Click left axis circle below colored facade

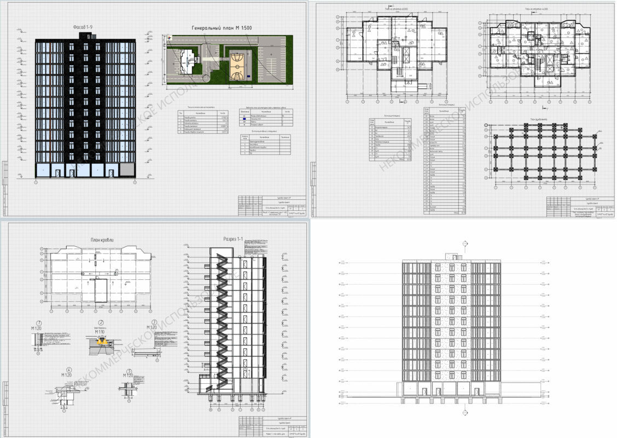36,183
